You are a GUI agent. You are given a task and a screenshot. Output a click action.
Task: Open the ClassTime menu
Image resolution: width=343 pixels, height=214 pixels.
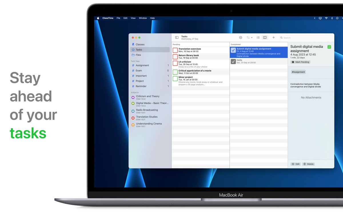108,18
